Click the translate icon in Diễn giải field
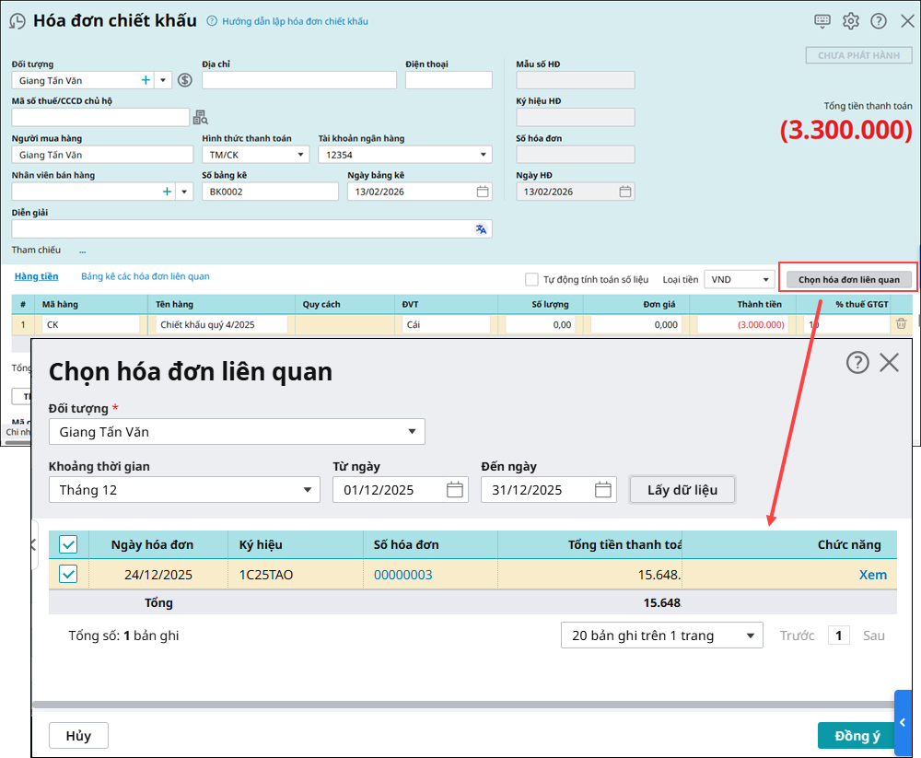Image resolution: width=921 pixels, height=758 pixels. point(481,229)
